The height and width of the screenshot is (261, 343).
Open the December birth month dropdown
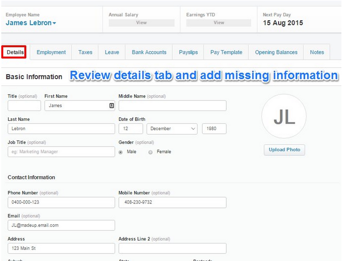172,129
